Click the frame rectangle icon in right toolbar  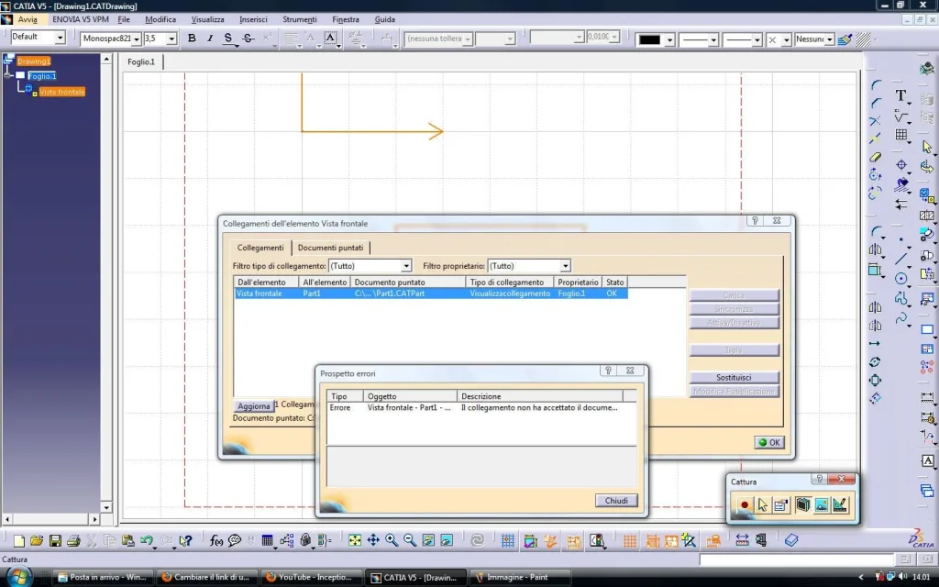click(927, 329)
